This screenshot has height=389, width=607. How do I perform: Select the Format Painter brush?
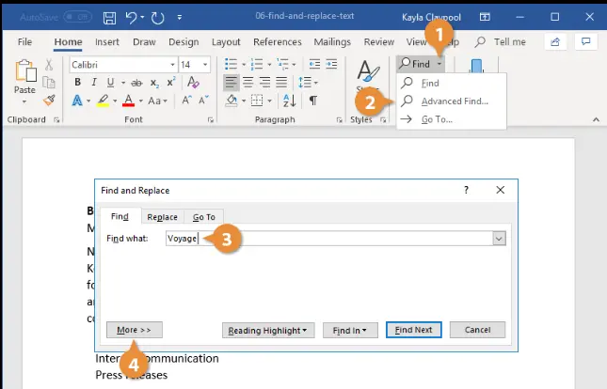coord(49,101)
